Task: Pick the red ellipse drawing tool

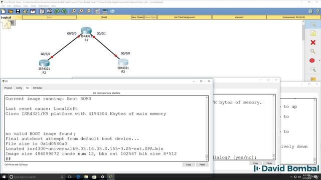Action: pos(312,60)
